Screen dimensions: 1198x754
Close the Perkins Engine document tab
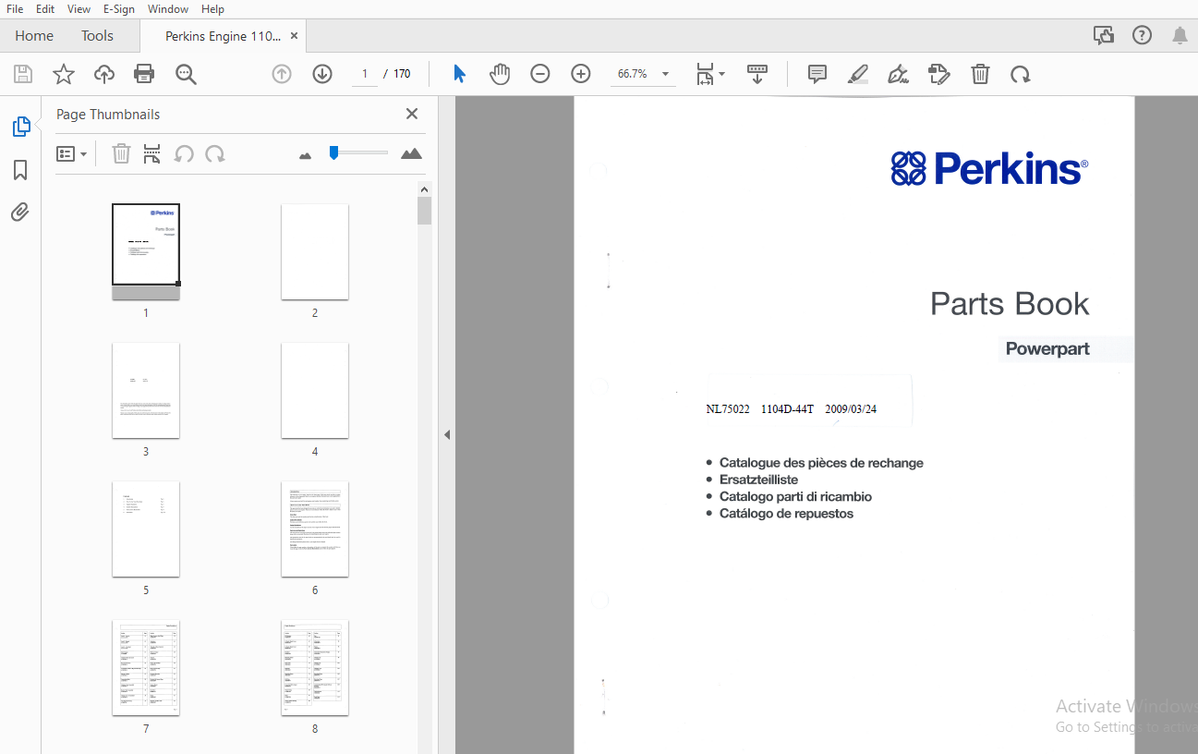click(294, 36)
